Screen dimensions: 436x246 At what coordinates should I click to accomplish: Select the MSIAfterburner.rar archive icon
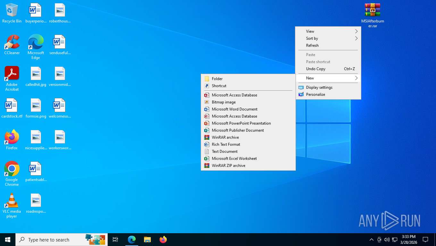[373, 15]
